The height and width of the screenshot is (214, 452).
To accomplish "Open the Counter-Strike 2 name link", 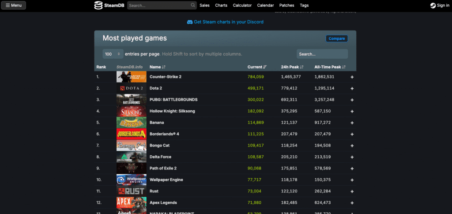I will coord(166,77).
